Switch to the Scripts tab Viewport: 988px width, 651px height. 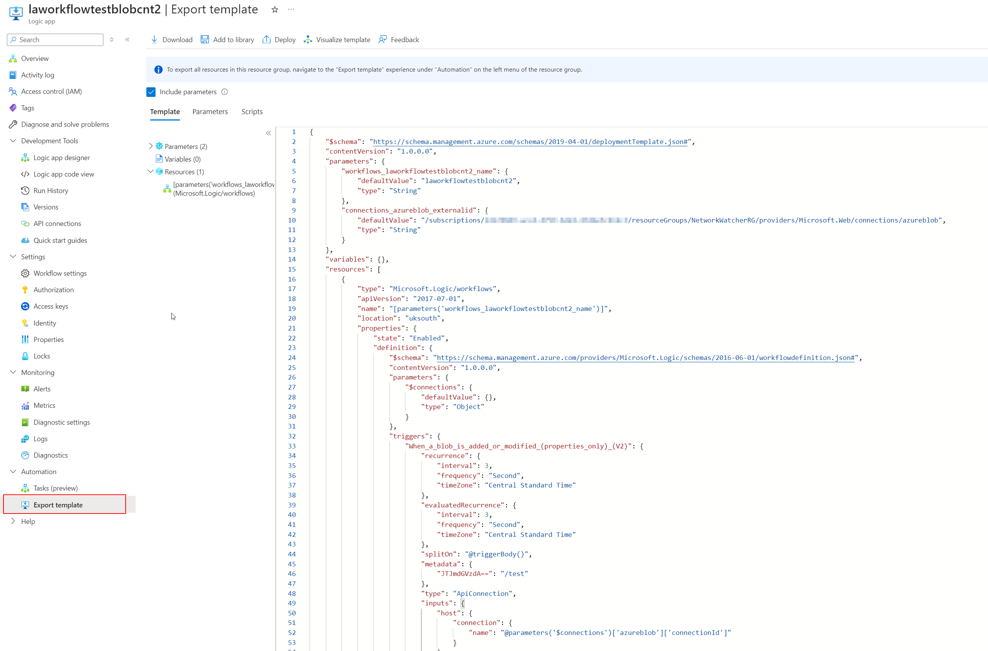252,112
